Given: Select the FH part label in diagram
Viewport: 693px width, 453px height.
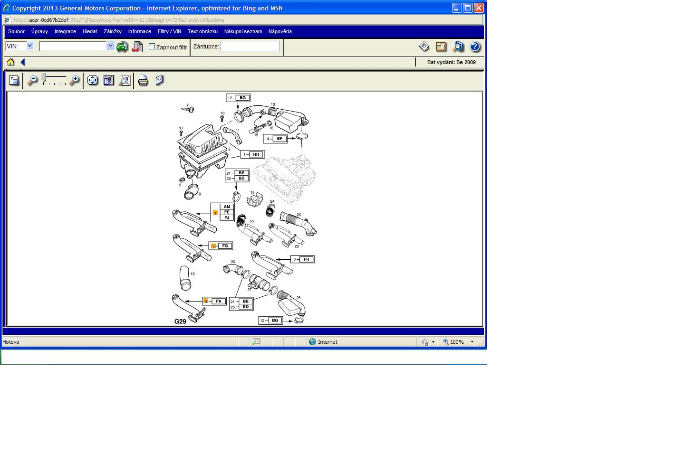Looking at the screenshot, I should (x=306, y=259).
